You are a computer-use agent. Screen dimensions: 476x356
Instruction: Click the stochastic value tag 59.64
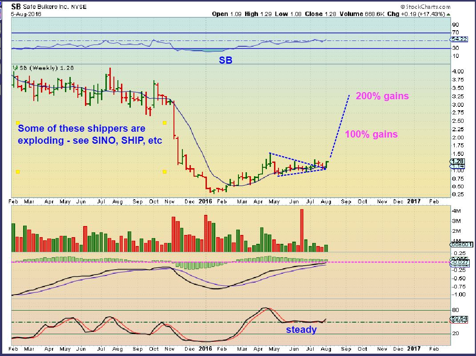click(x=459, y=319)
